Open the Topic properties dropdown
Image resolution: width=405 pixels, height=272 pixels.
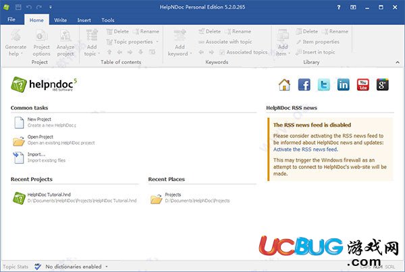(132, 42)
